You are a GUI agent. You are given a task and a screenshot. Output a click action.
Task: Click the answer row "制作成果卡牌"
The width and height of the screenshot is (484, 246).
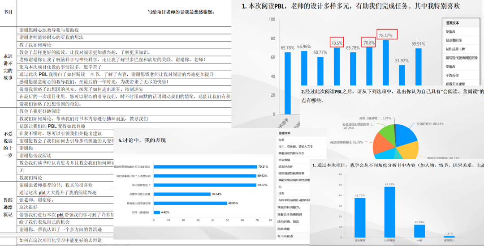461,49
